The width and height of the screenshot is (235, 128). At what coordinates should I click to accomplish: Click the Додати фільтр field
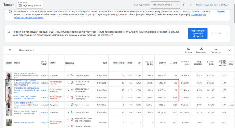[x=27, y=50]
